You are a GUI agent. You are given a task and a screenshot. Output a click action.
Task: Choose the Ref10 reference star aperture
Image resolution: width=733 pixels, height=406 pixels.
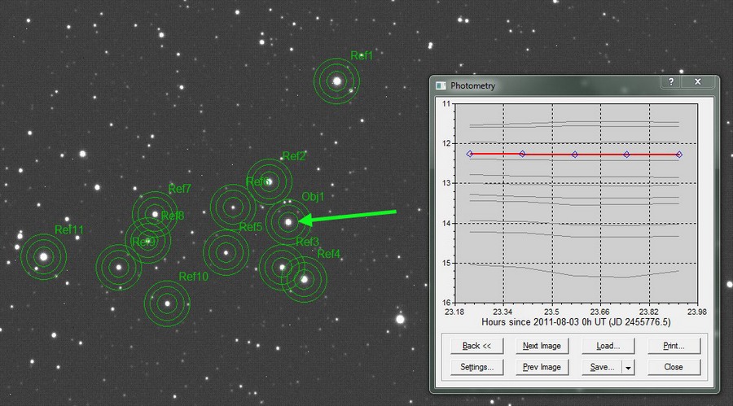tap(167, 303)
